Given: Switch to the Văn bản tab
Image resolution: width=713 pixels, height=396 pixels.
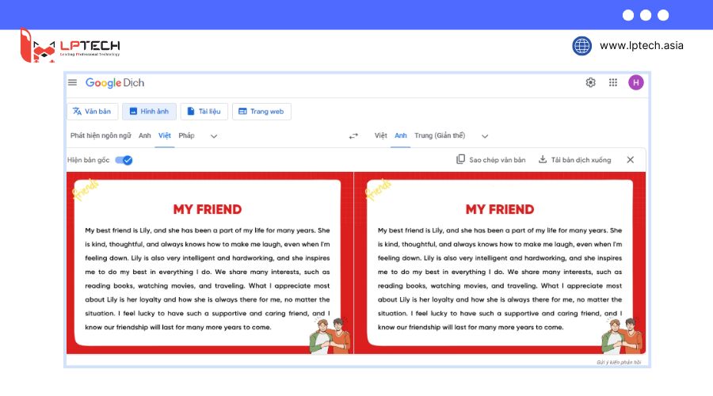Looking at the screenshot, I should pyautogui.click(x=92, y=112).
